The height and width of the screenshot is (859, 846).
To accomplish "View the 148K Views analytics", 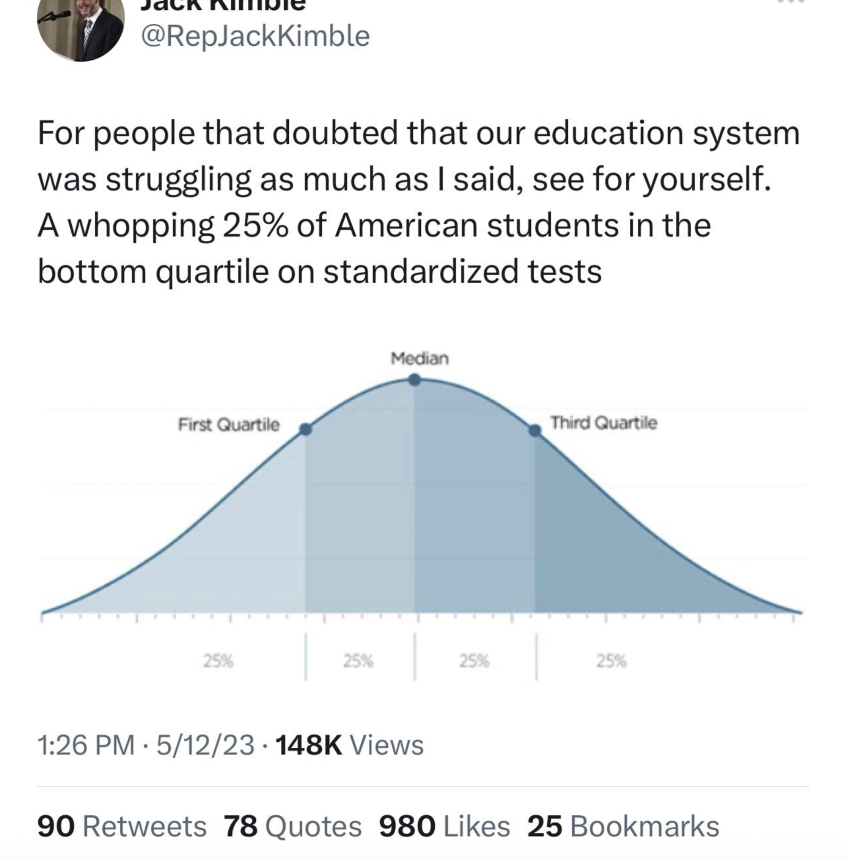I will (x=350, y=745).
